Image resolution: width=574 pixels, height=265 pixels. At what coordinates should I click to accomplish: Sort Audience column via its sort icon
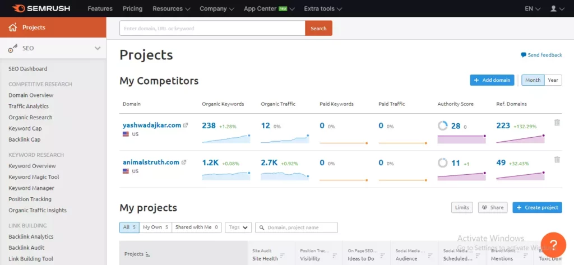(429, 255)
